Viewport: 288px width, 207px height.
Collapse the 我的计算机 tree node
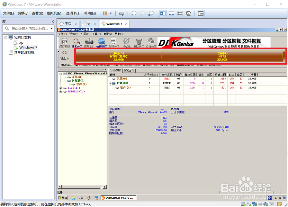pos(6,38)
